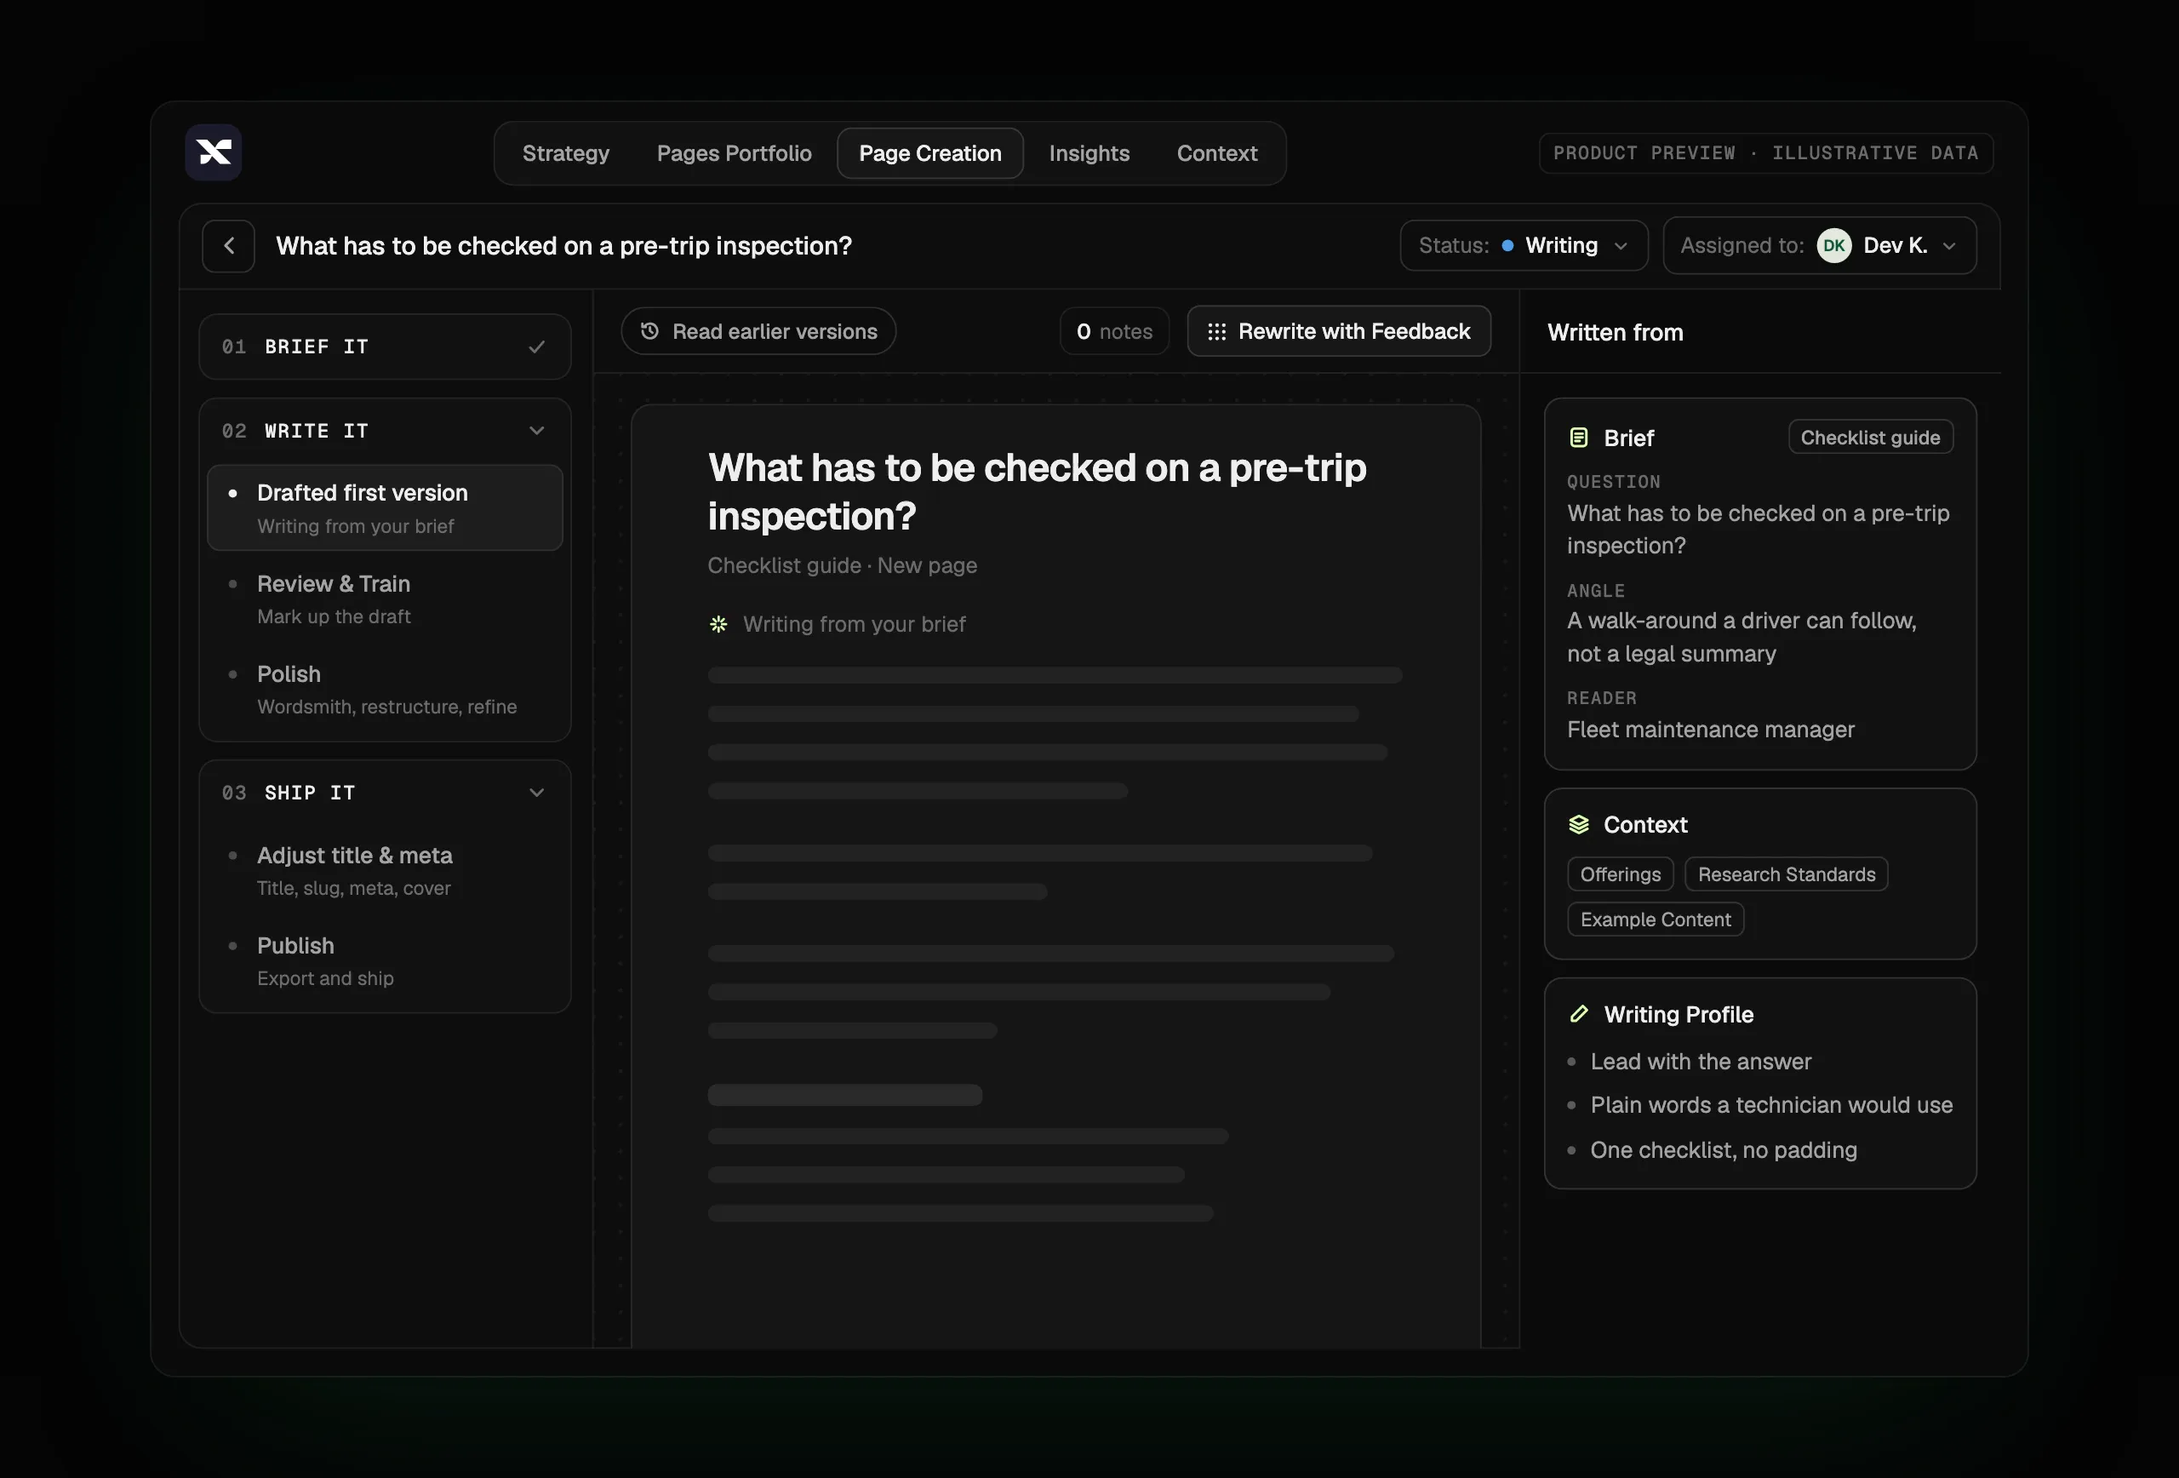Click Plain words a technician would use
This screenshot has height=1478, width=2179.
(1771, 1106)
